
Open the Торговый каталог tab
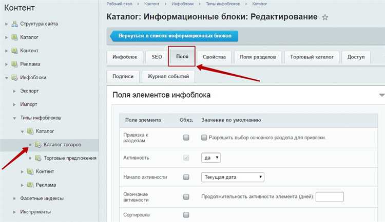coord(312,57)
